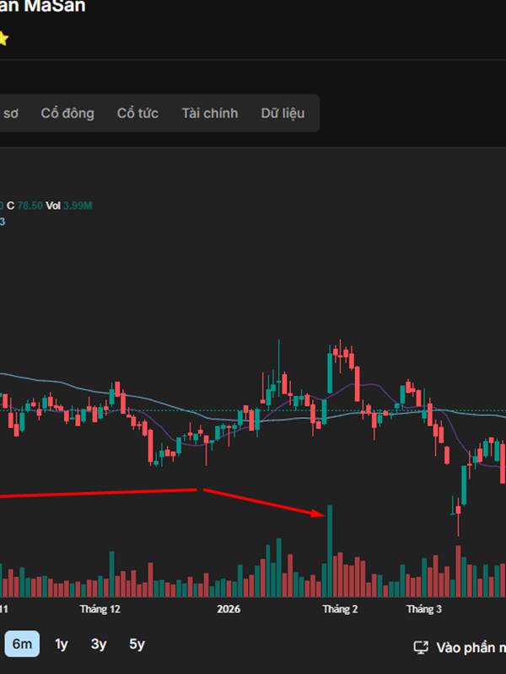Open the Cổ đông tab
The image size is (506, 674).
[67, 113]
